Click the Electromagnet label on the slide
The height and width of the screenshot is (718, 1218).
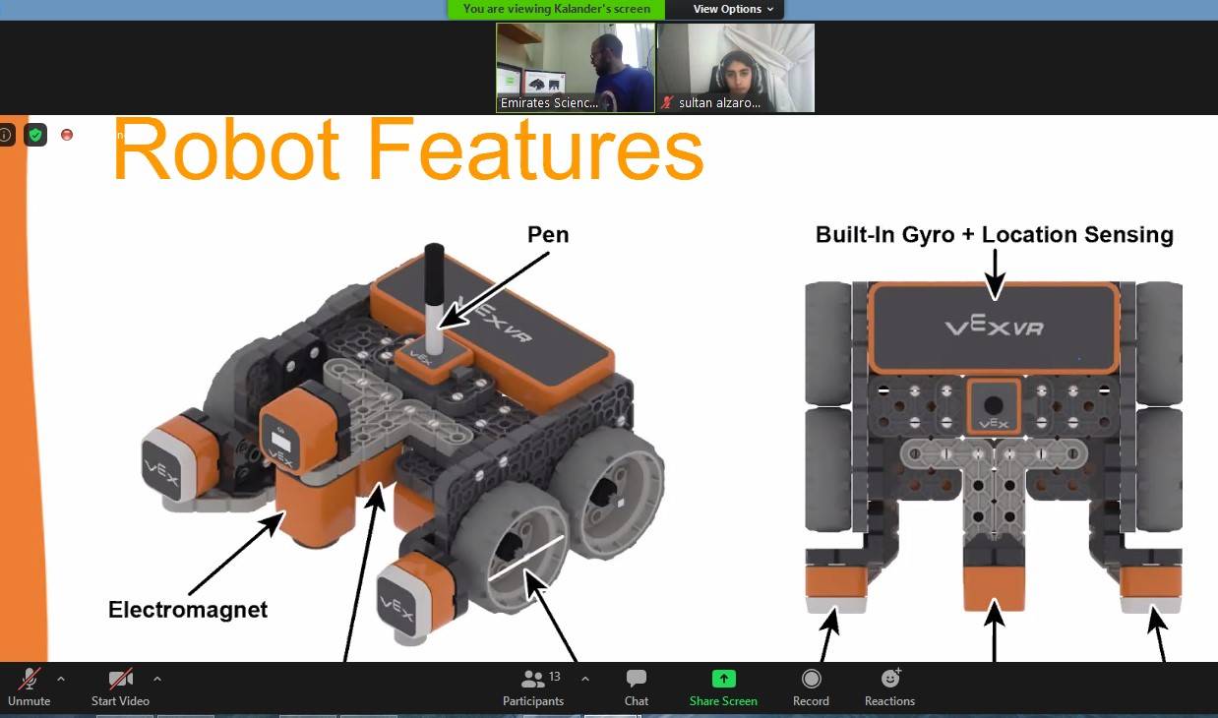188,610
